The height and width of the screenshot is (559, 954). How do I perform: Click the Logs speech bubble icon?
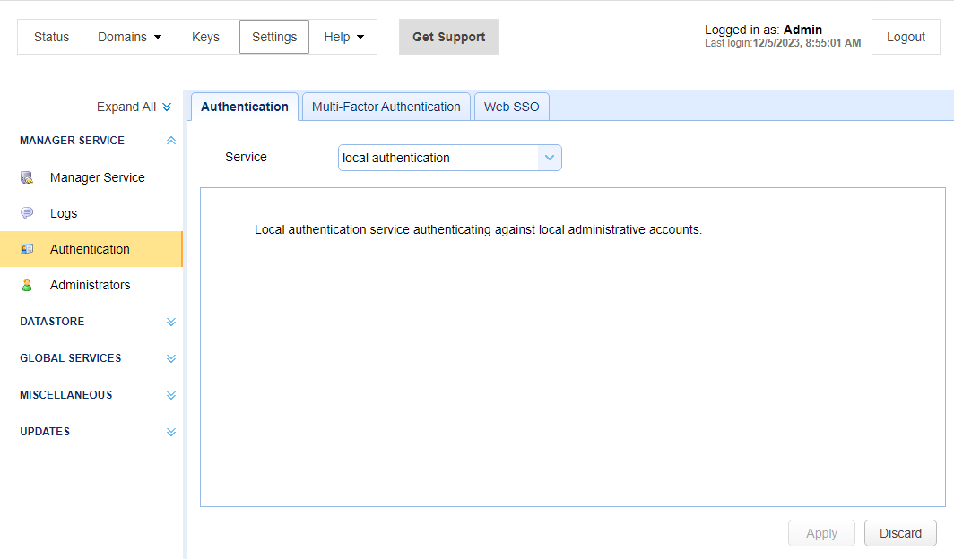27,213
